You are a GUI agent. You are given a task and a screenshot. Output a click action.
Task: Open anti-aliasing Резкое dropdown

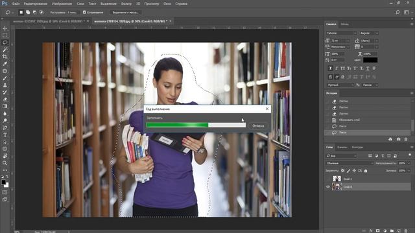tap(370, 85)
